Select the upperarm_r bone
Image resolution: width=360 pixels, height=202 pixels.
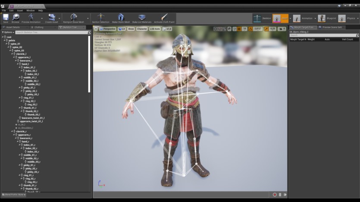point(24,135)
